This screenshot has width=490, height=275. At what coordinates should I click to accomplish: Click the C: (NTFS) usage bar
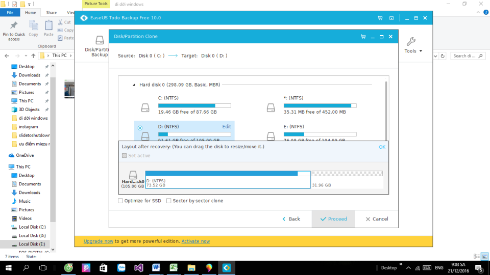pos(194,106)
